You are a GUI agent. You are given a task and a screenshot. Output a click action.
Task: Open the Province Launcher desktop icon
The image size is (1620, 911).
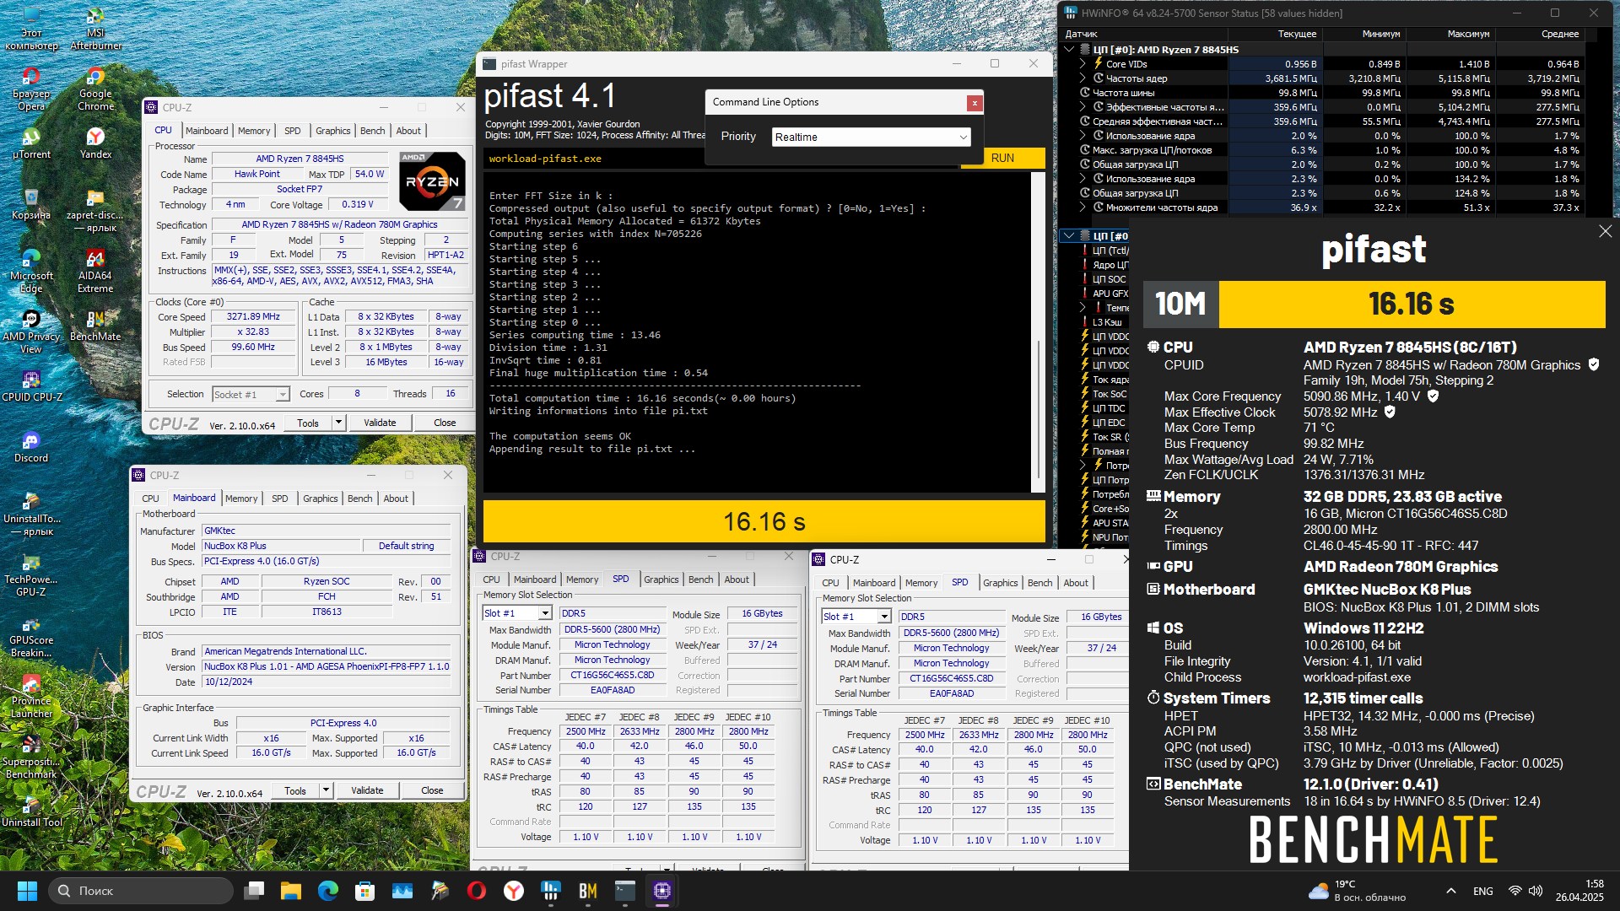coord(31,695)
